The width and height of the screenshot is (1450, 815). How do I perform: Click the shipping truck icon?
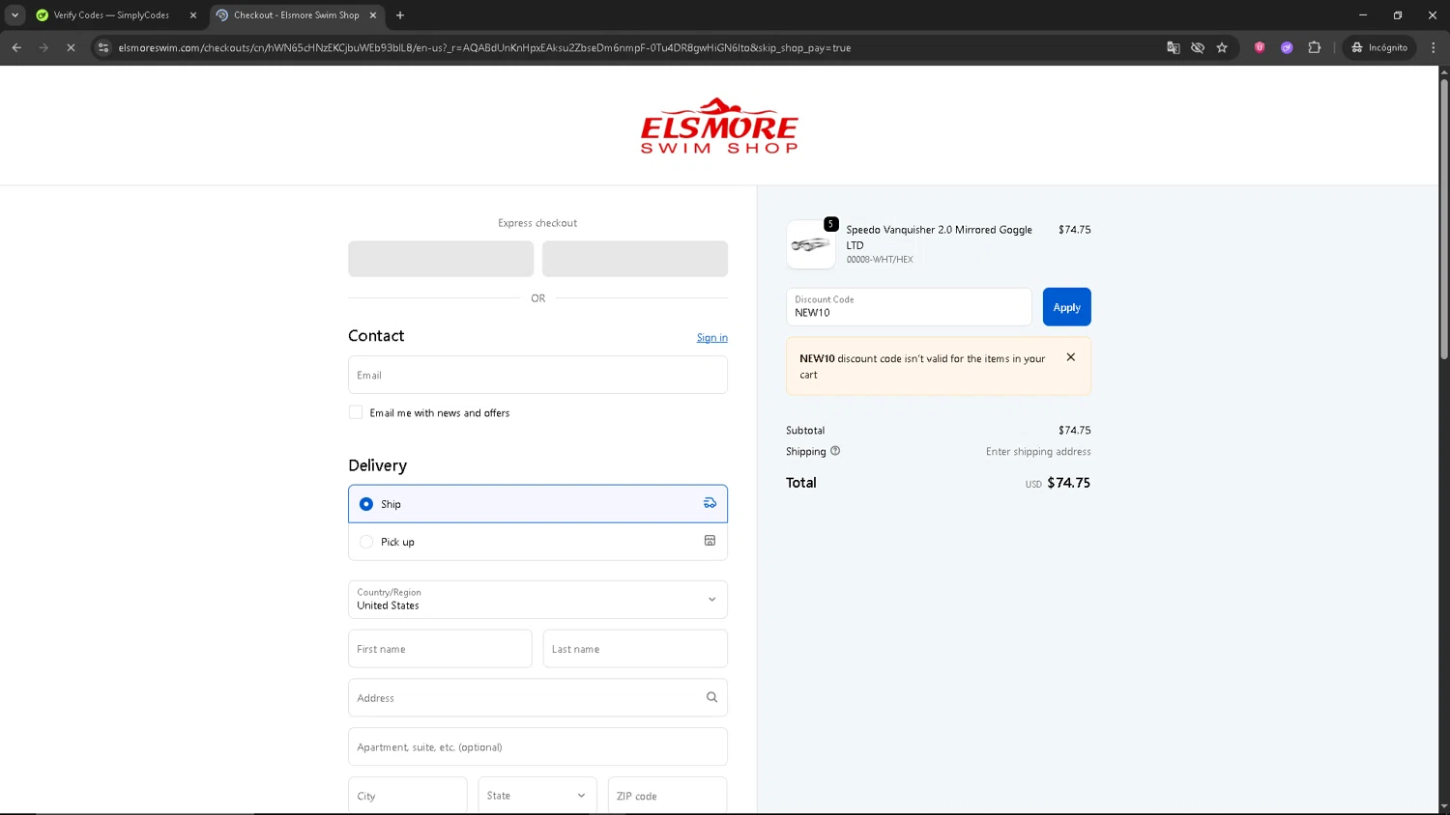(x=710, y=503)
